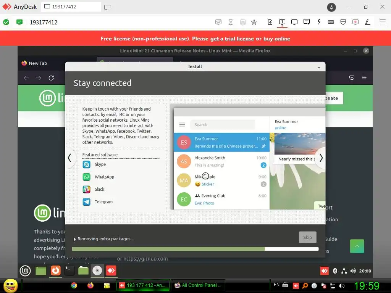The image size is (391, 293).
Task: Click the Search field in chat preview
Action: click(223, 125)
